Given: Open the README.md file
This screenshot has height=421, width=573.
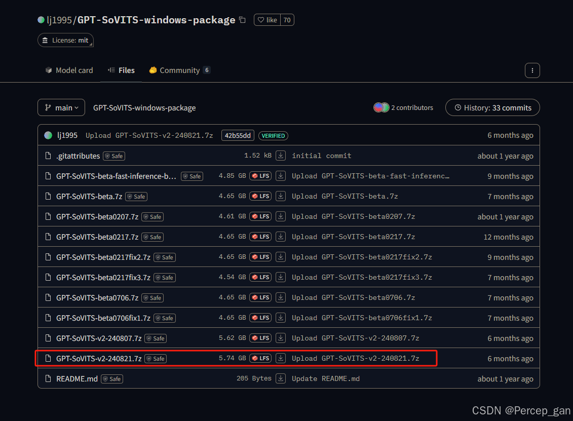Looking at the screenshot, I should pyautogui.click(x=77, y=379).
